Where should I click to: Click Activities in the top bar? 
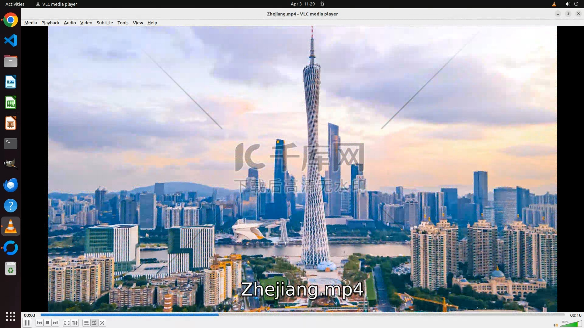(x=15, y=4)
